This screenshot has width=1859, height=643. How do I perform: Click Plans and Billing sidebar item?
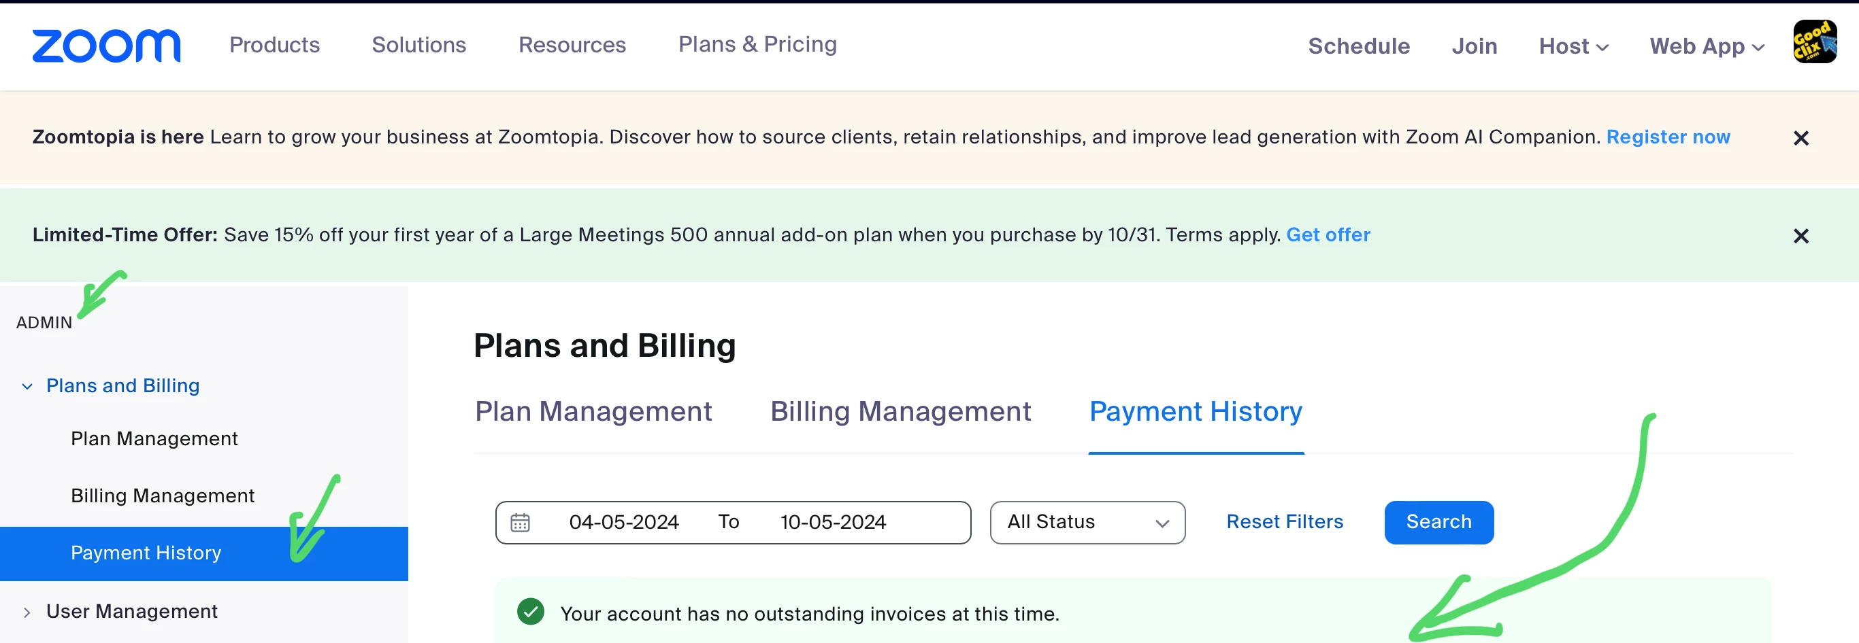pyautogui.click(x=122, y=385)
